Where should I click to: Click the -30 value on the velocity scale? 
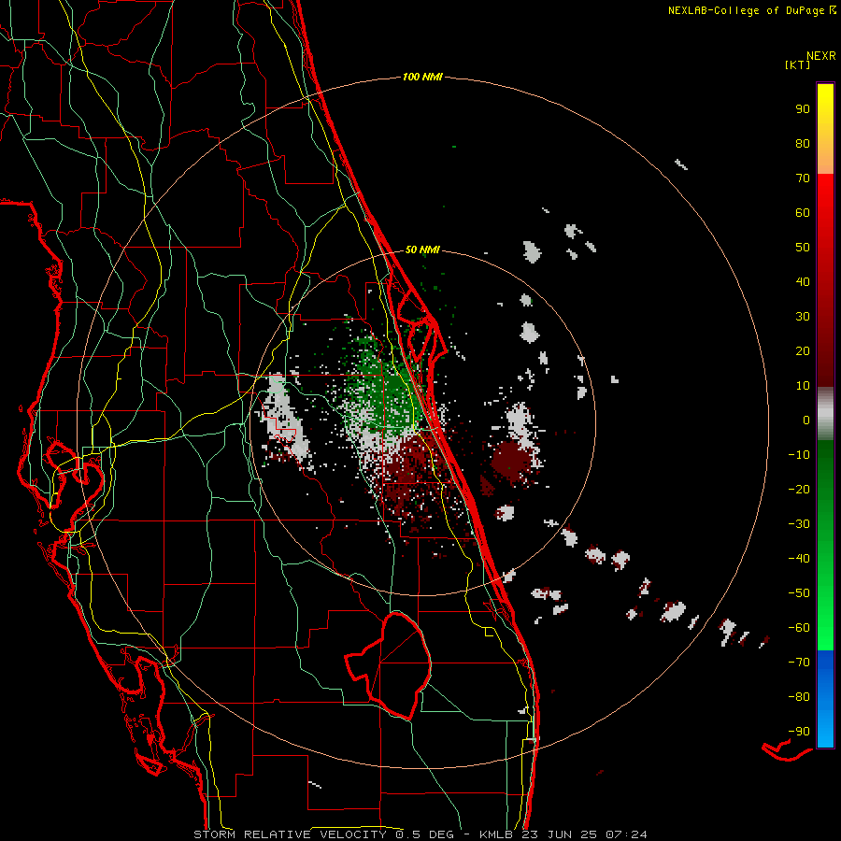(x=799, y=524)
